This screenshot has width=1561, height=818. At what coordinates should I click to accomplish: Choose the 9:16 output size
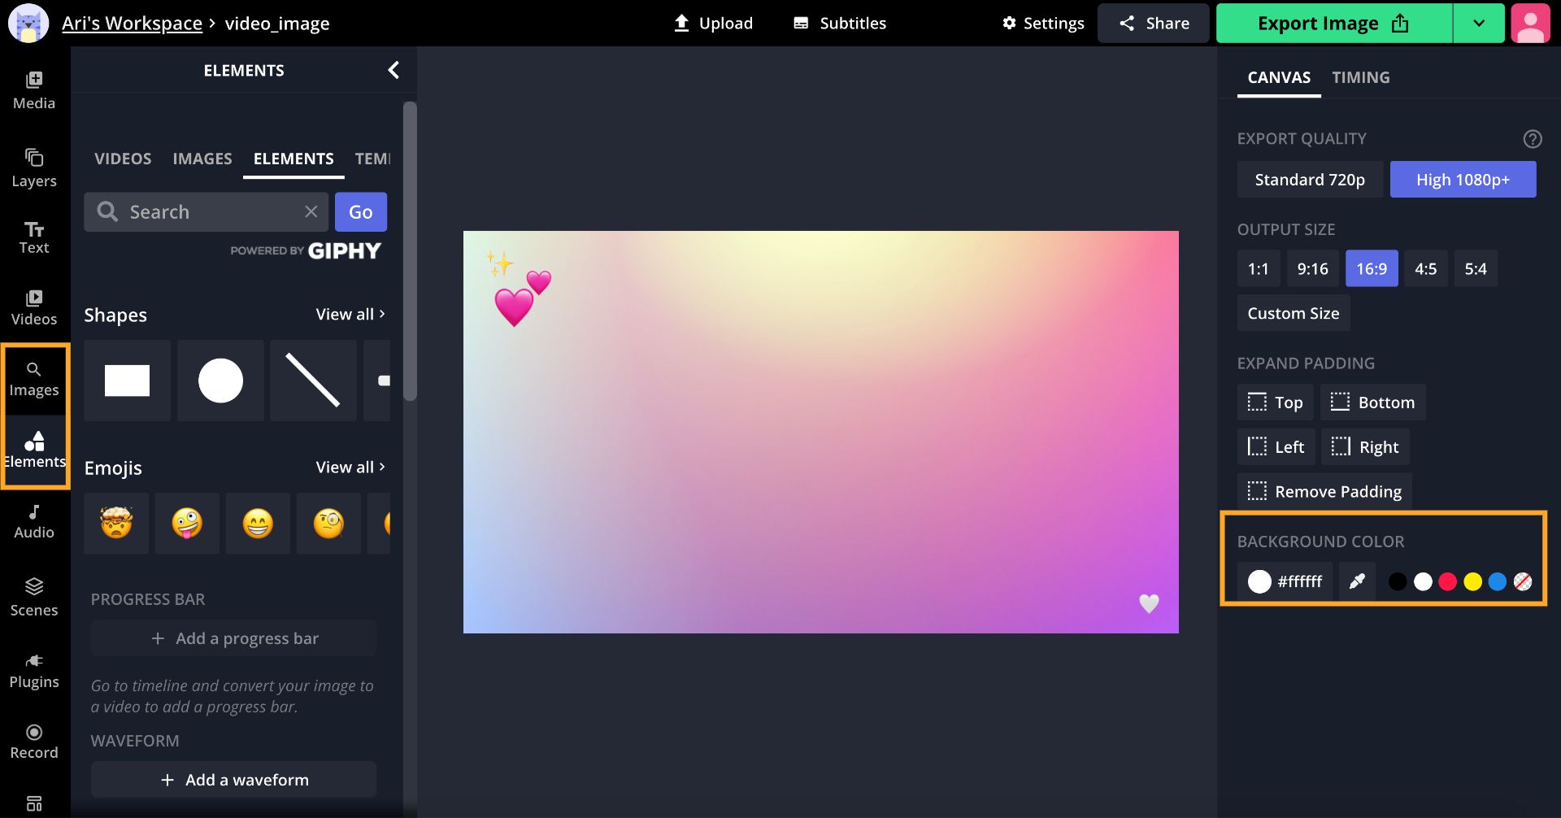[1312, 269]
